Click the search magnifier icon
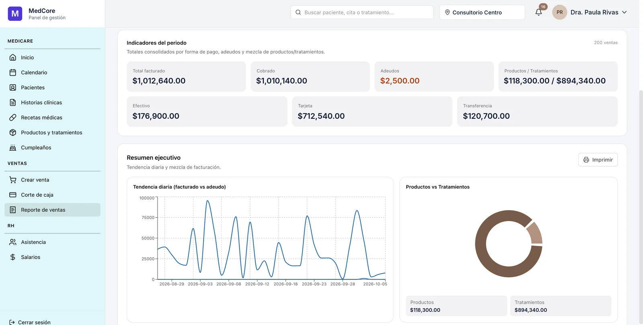Image resolution: width=643 pixels, height=325 pixels. (298, 12)
